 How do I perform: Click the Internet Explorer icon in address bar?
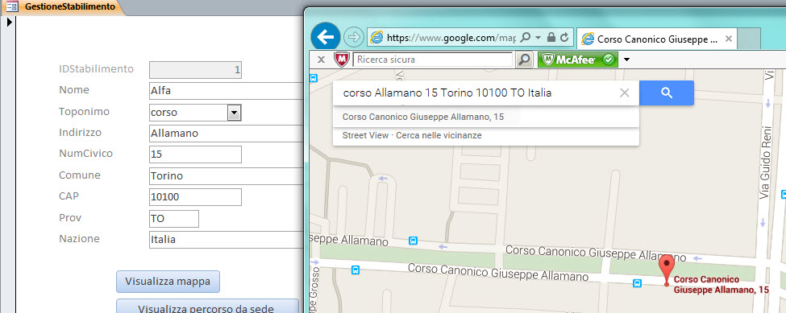pyautogui.click(x=376, y=38)
